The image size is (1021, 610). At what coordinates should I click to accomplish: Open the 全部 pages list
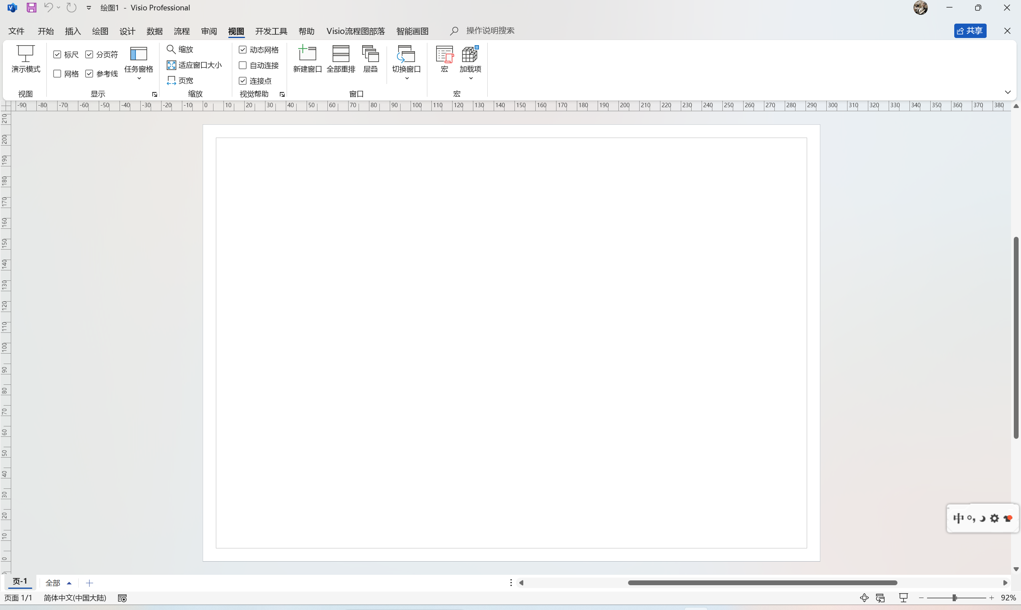58,583
